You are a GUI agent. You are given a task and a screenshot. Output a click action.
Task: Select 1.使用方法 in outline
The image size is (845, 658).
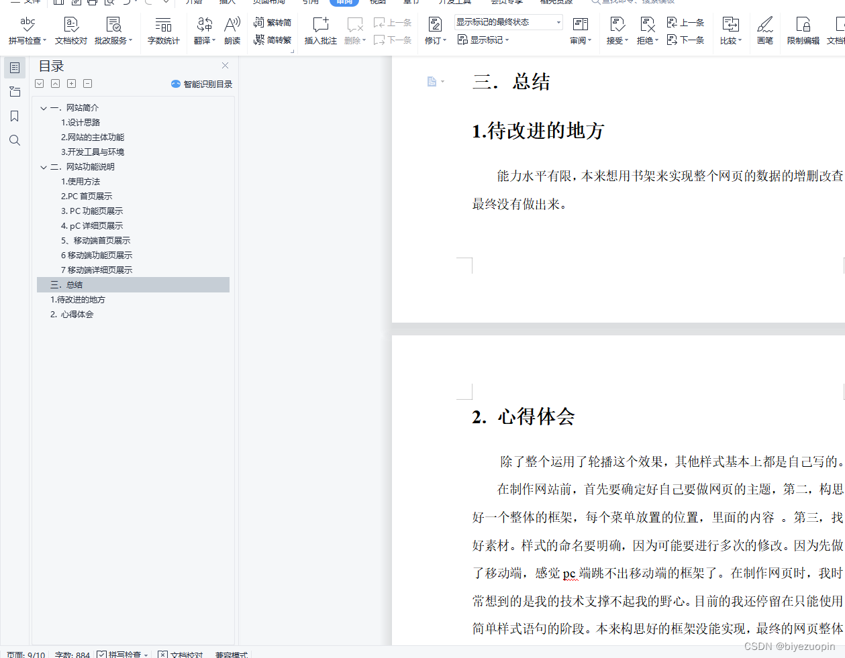pos(81,182)
